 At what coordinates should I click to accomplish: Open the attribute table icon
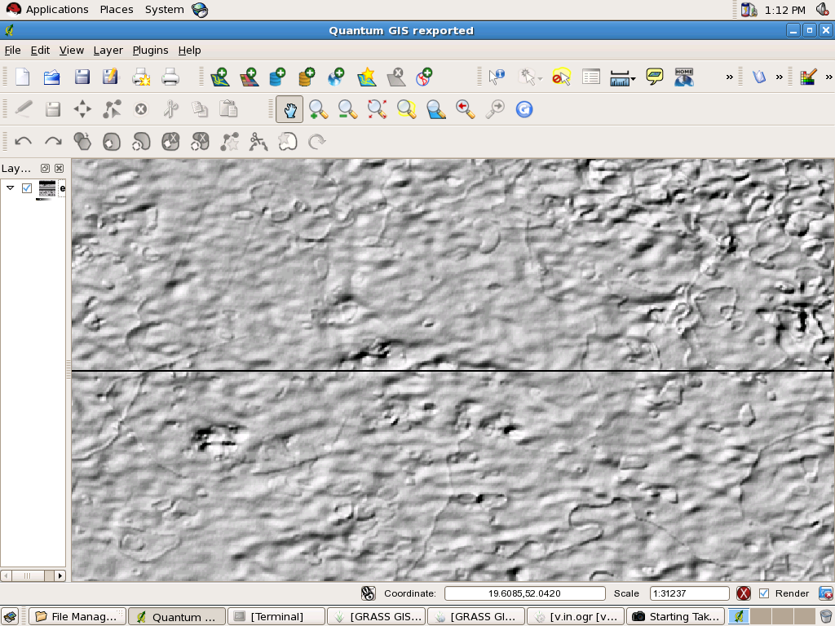tap(591, 77)
